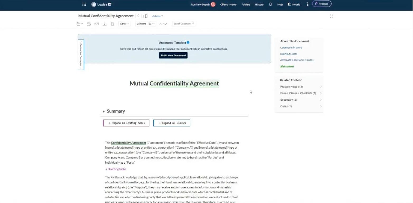Click the Search Document field

click(183, 24)
